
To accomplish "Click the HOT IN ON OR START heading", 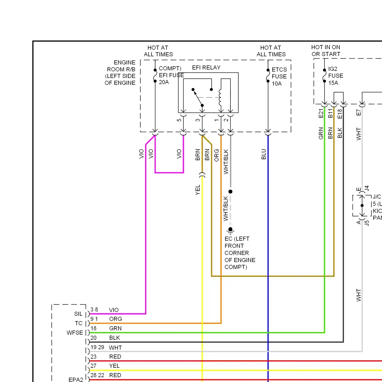I will point(326,51).
